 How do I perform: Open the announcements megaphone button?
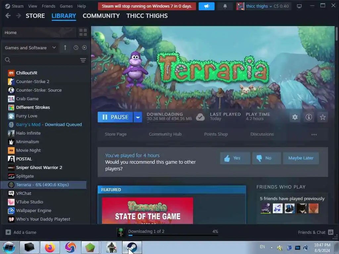pos(207,6)
